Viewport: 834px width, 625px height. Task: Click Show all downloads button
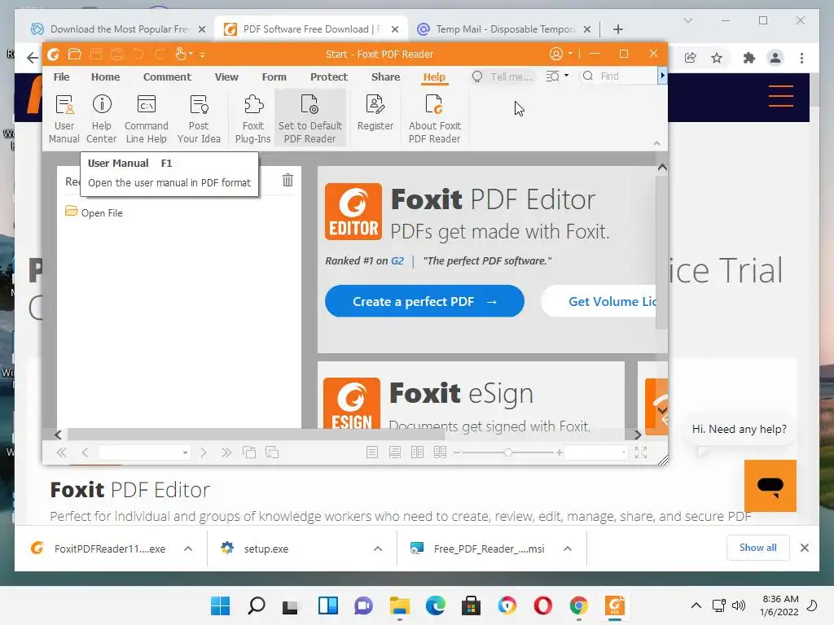tap(757, 548)
